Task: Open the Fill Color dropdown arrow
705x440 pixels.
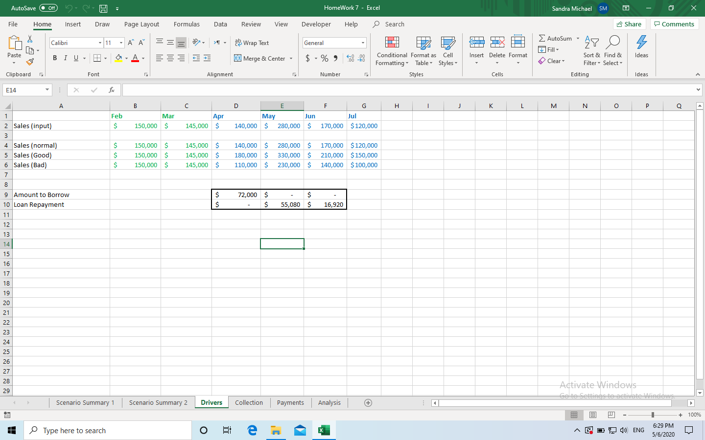Action: pos(126,58)
